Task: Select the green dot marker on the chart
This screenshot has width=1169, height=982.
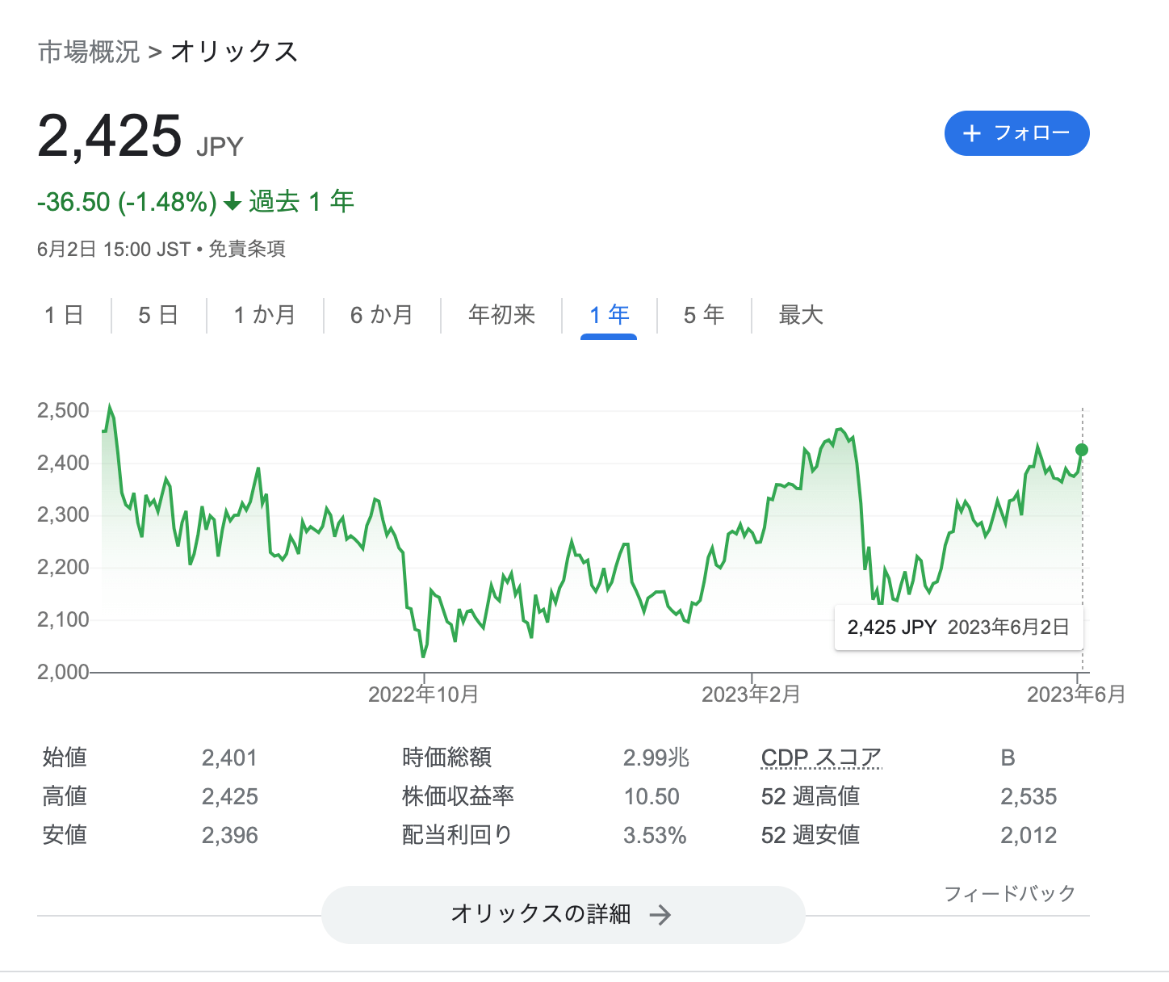Action: point(1082,450)
